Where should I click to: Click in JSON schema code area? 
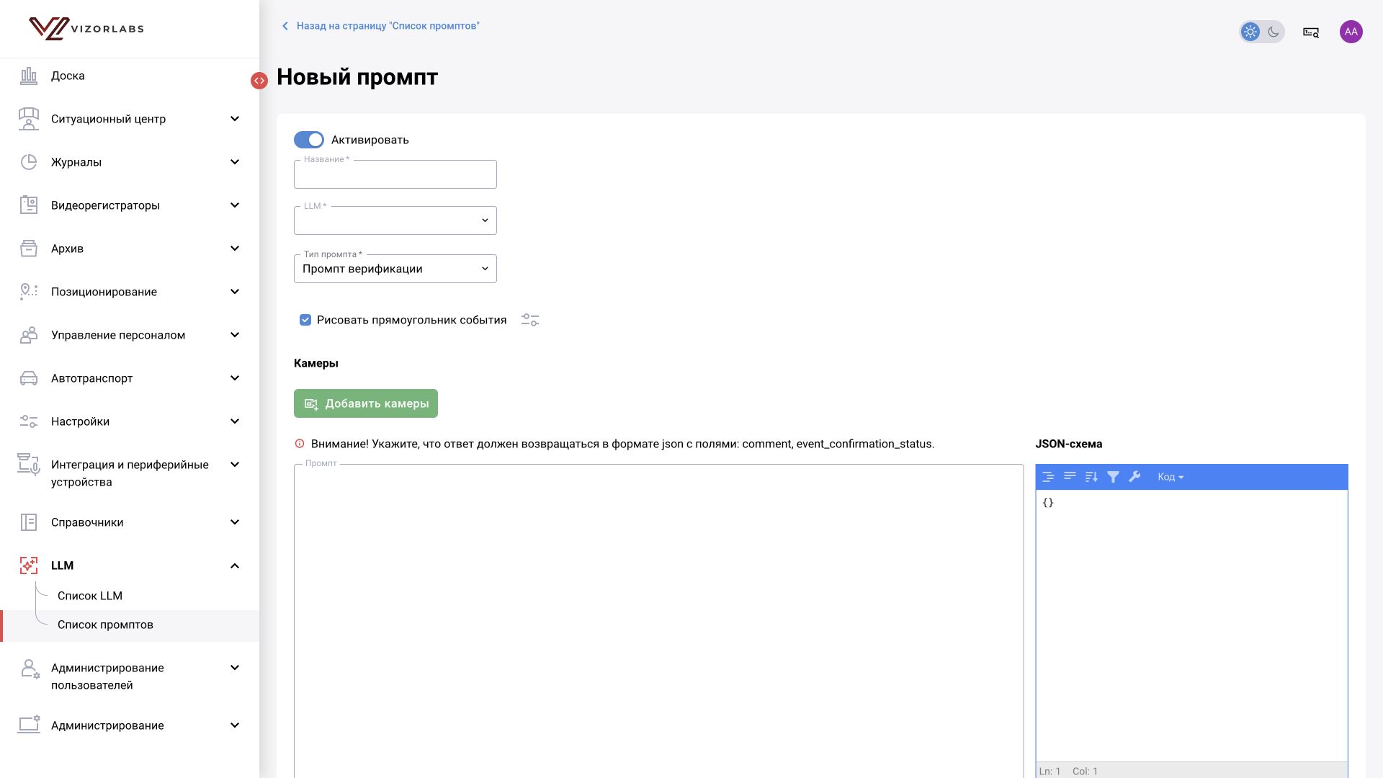point(1191,625)
